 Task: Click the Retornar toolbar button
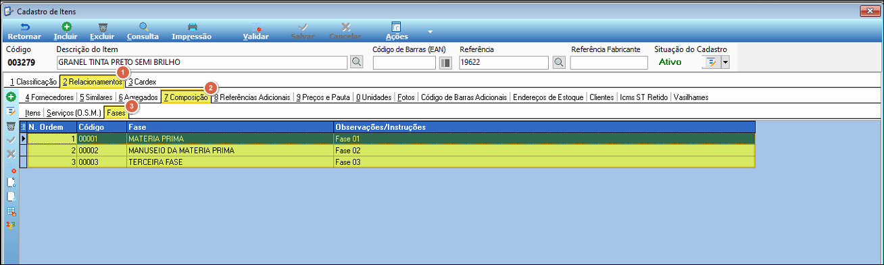point(24,31)
